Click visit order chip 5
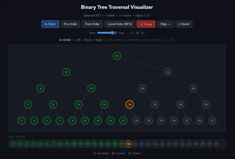Image resolution: width=235 pixels, height=159 pixels. (x=40, y=144)
